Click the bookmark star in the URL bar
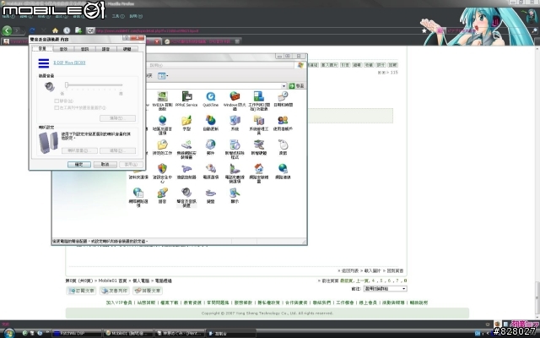The image size is (540, 338). tap(424, 30)
